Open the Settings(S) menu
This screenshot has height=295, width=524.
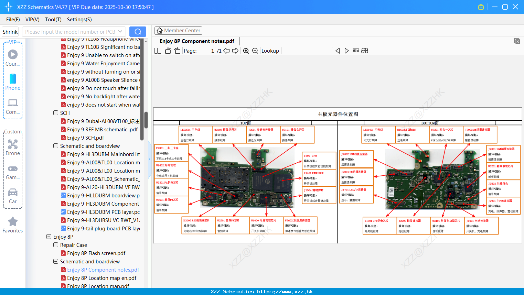(79, 20)
